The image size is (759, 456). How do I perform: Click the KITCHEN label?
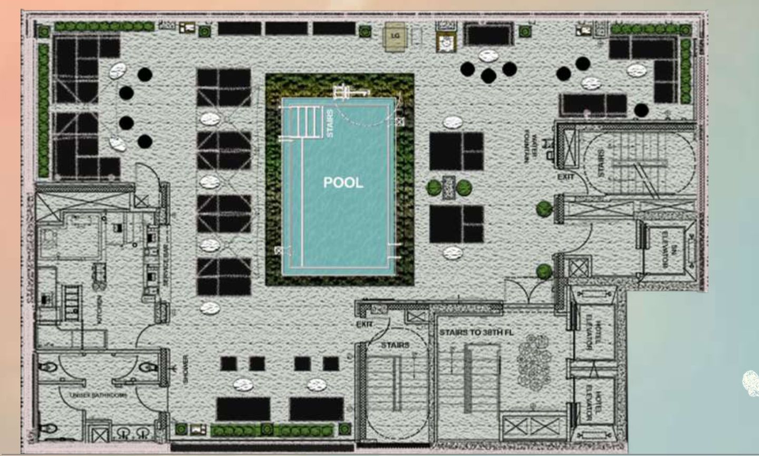pos(98,310)
